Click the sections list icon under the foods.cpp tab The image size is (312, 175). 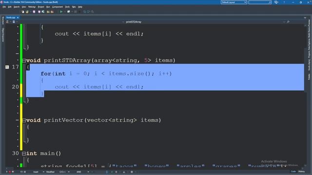14,22
